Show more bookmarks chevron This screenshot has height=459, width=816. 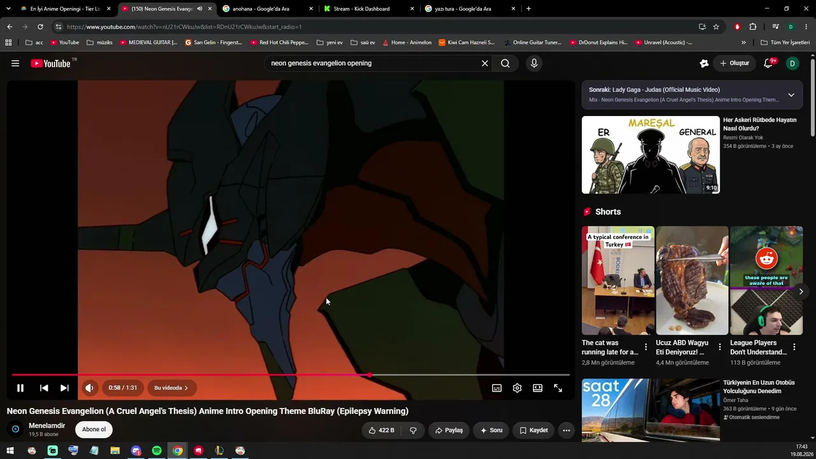[743, 43]
